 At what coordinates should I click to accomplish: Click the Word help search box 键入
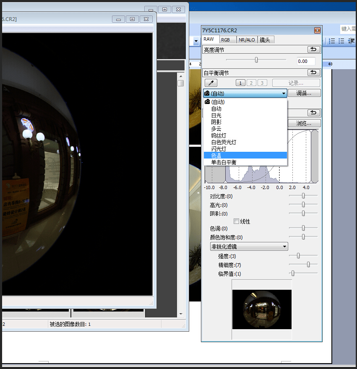[x=348, y=29]
